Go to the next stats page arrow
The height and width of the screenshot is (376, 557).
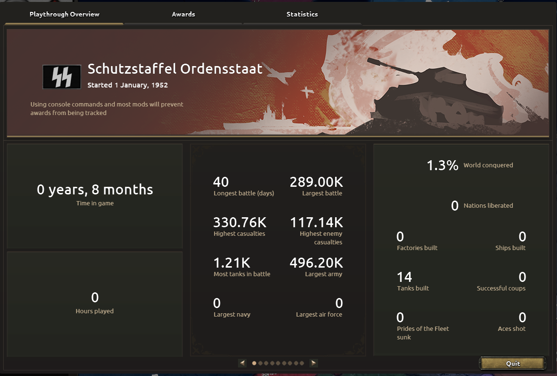(314, 363)
